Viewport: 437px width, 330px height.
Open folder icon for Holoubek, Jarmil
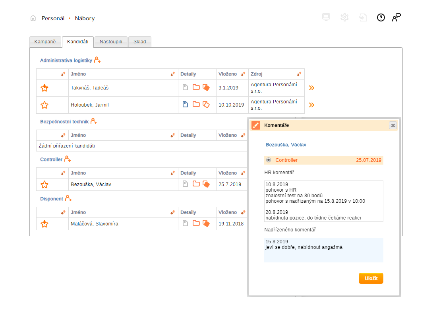pyautogui.click(x=196, y=105)
